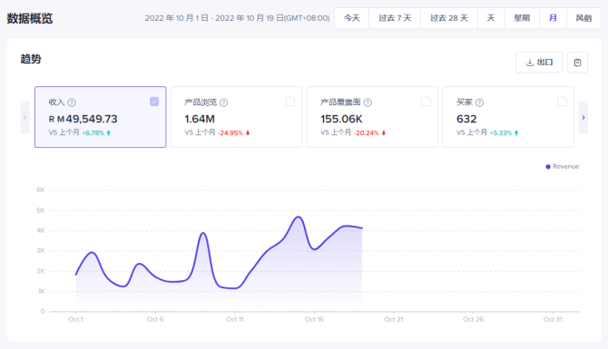The height and width of the screenshot is (349, 608).
Task: Click the 出口 export button
Action: [x=539, y=63]
